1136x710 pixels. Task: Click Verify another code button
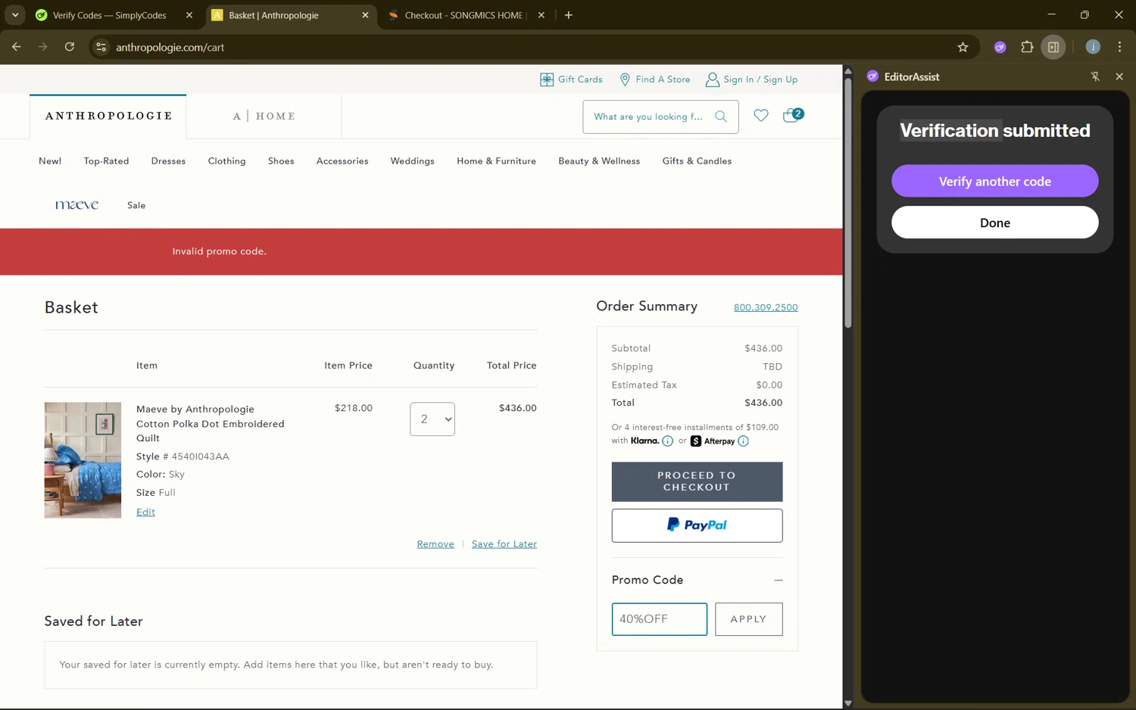click(994, 181)
